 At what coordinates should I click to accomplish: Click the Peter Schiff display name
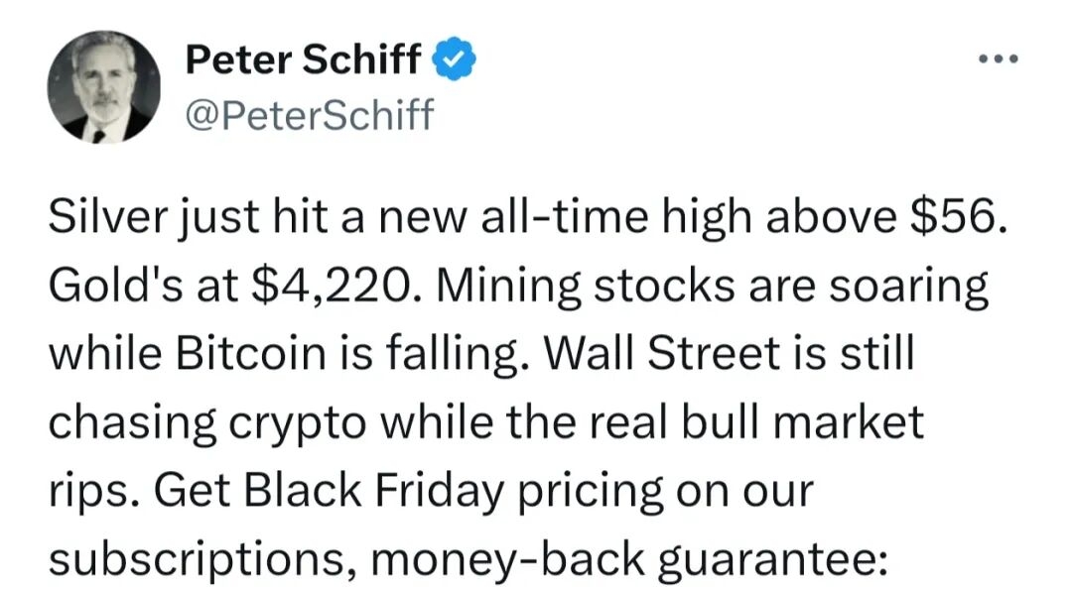tap(303, 60)
